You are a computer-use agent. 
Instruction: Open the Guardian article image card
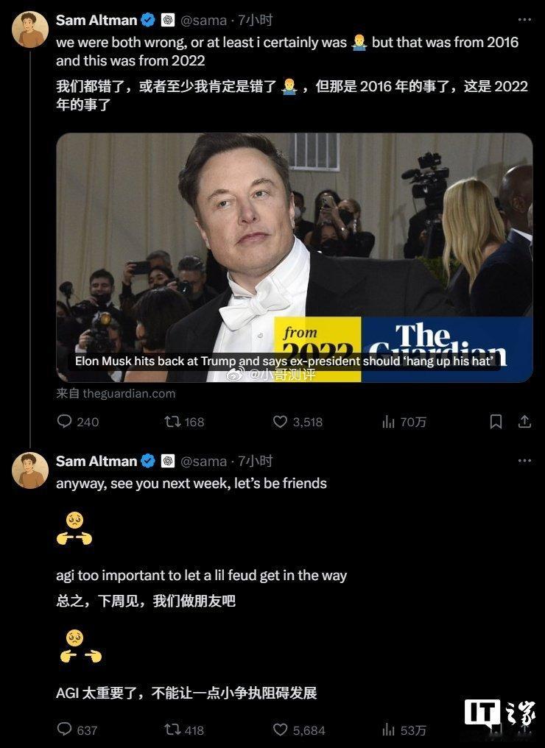295,258
